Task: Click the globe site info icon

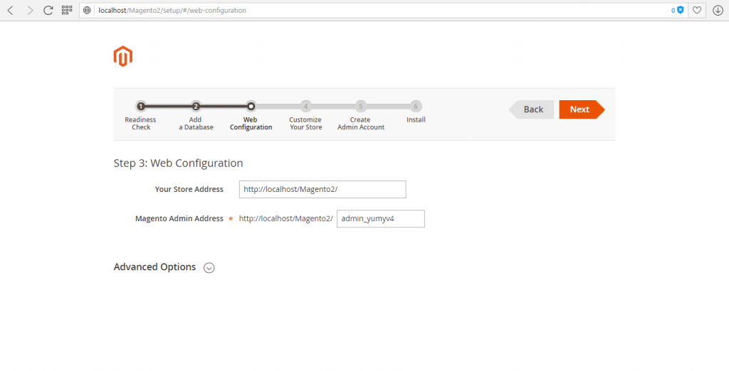Action: pos(87,10)
